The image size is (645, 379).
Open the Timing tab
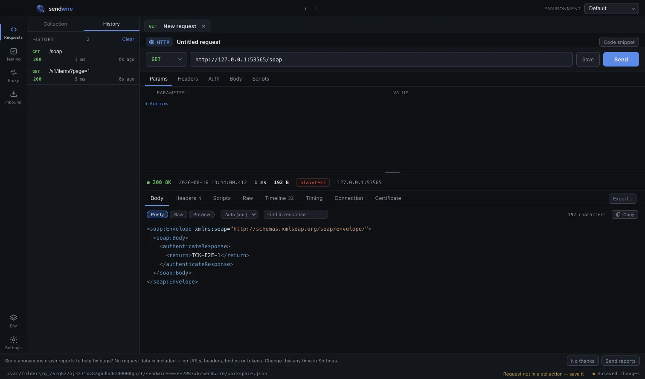coord(314,198)
